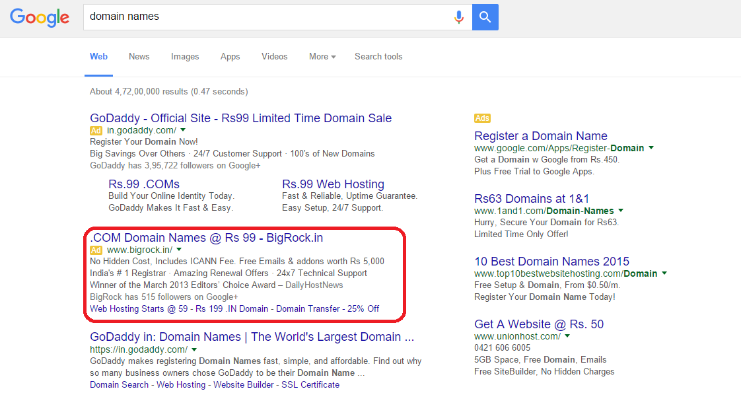Screen dimensions: 741x393
Task: Click the search box containing domain names
Action: pyautogui.click(x=264, y=17)
